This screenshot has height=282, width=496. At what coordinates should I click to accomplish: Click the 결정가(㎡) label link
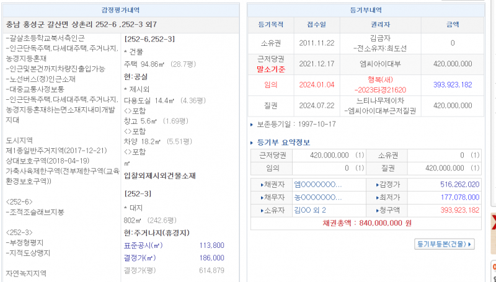[x=140, y=257]
